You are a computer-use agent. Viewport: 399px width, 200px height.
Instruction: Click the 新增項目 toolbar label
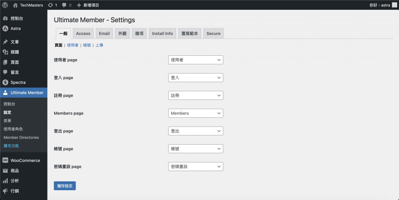point(91,5)
